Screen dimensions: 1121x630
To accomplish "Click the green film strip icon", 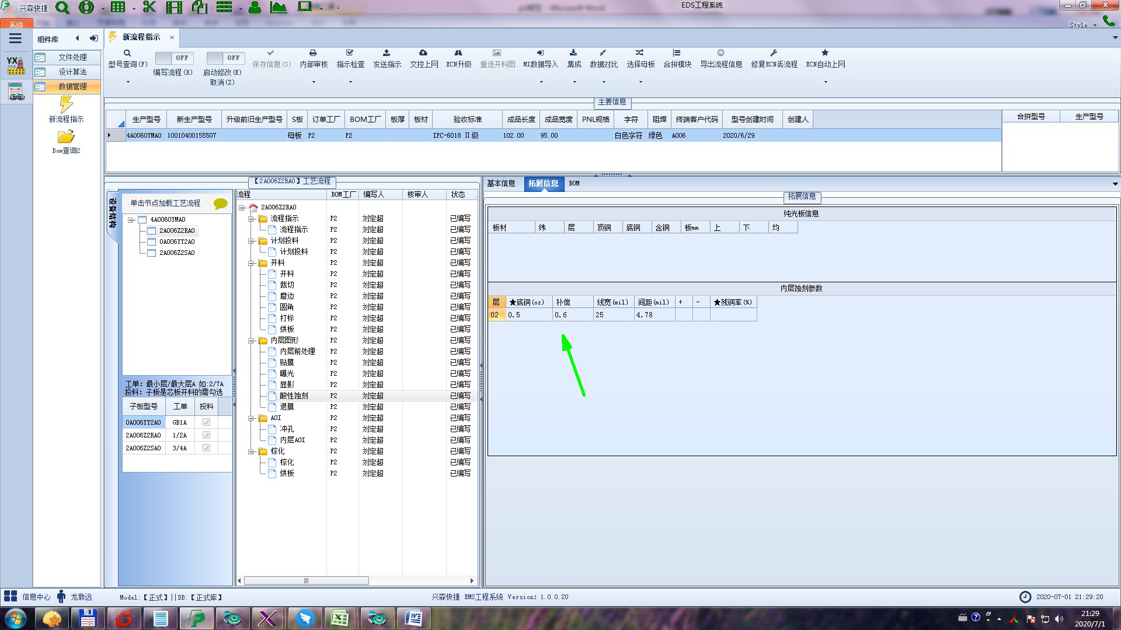I will pos(174,8).
